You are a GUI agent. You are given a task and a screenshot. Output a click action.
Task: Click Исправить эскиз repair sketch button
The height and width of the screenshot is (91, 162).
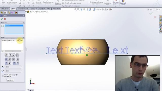pyautogui.click(x=108, y=3)
